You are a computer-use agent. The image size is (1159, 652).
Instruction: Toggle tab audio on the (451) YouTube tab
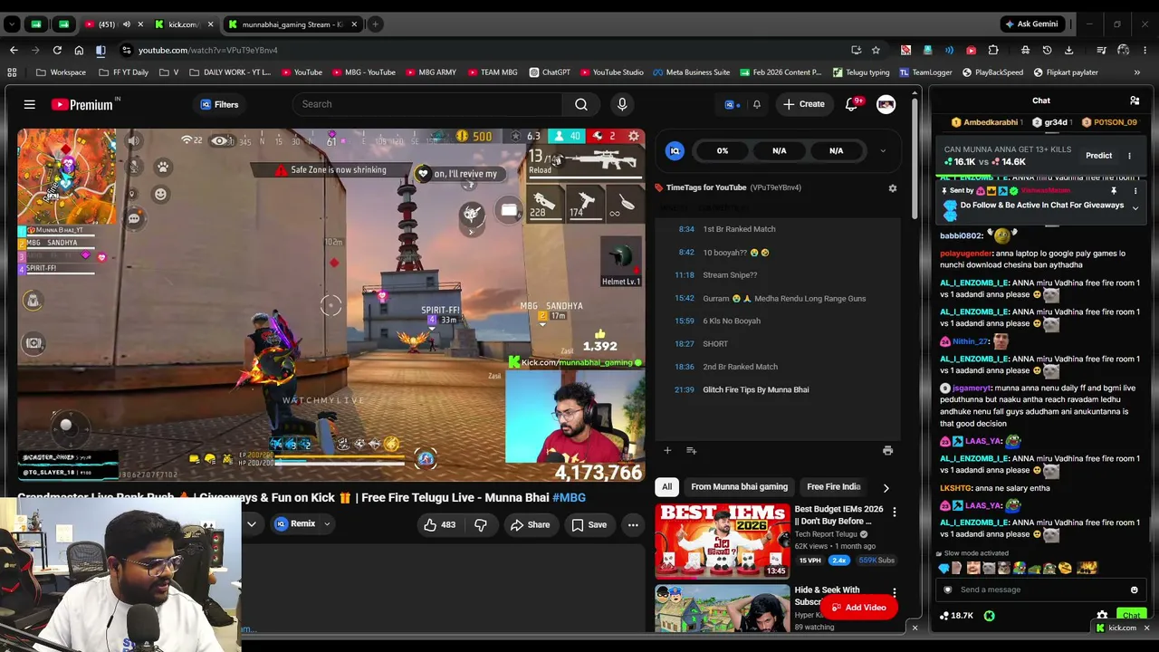pyautogui.click(x=126, y=24)
